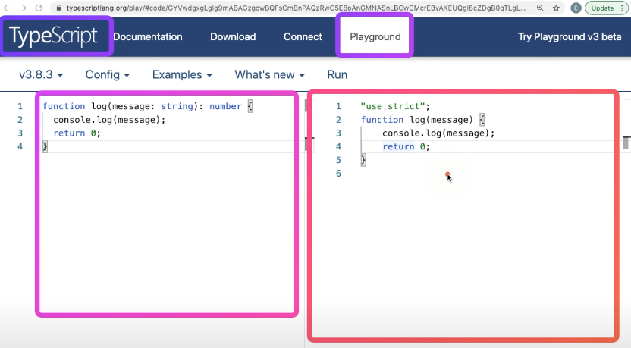This screenshot has width=631, height=348.
Task: Select the URL in the address bar
Action: click(x=297, y=8)
